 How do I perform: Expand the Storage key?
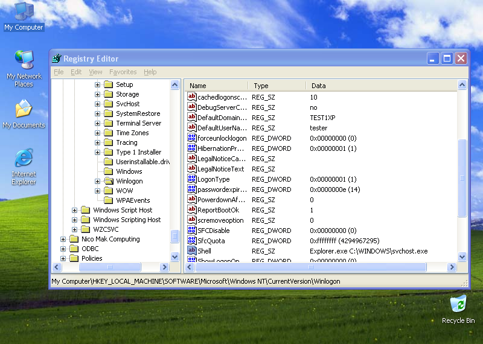point(97,94)
